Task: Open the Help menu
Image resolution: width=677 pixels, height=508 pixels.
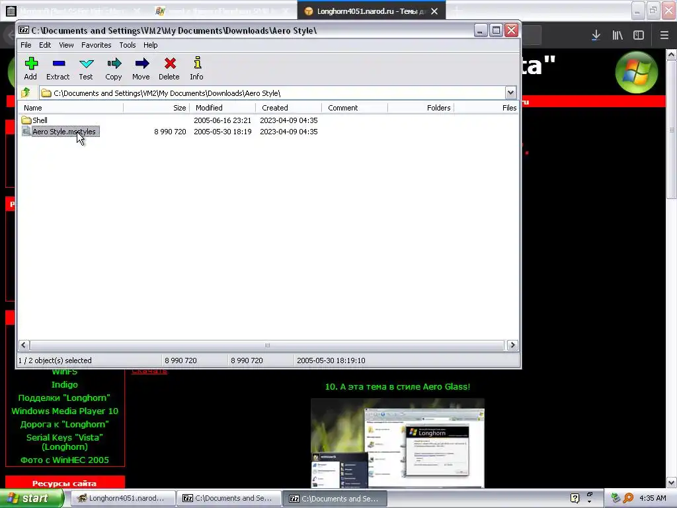Action: pyautogui.click(x=150, y=45)
